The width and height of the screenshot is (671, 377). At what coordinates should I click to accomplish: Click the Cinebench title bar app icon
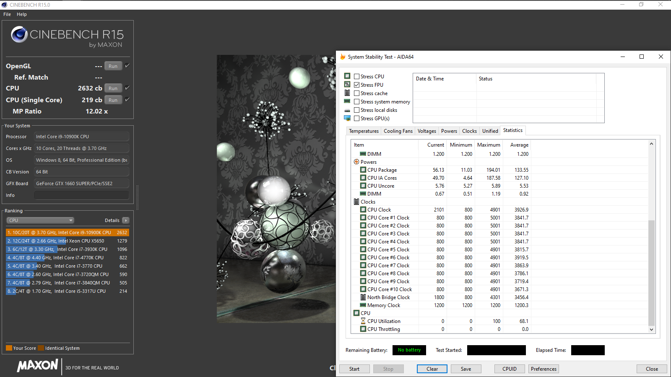[x=5, y=5]
